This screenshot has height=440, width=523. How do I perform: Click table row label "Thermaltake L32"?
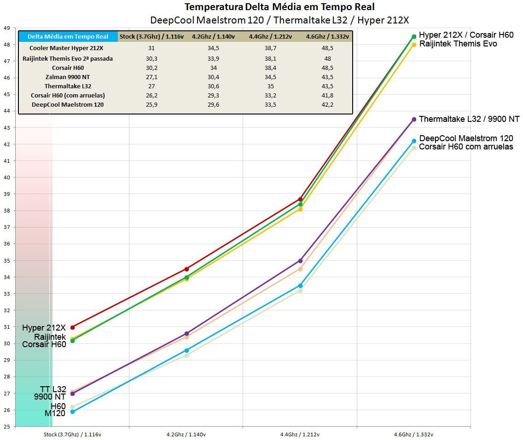point(68,86)
